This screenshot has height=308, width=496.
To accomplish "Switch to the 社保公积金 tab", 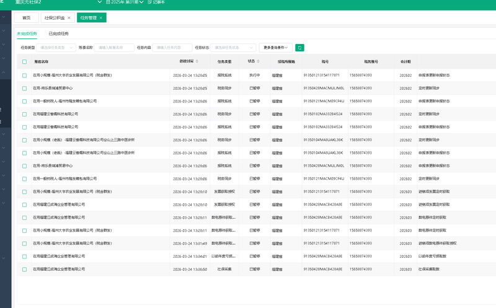I will [x=55, y=18].
